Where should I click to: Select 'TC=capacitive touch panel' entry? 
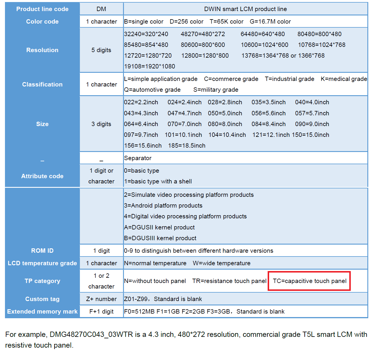click(x=310, y=281)
